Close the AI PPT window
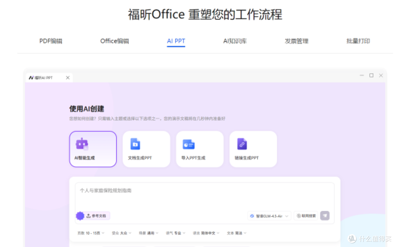 click(x=381, y=75)
